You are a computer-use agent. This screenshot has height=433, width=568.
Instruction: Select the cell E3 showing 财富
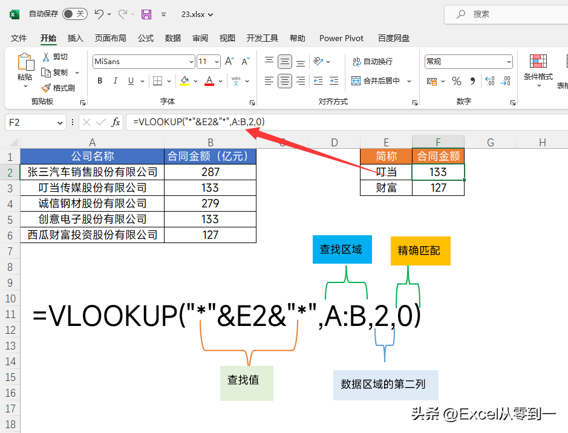[386, 188]
